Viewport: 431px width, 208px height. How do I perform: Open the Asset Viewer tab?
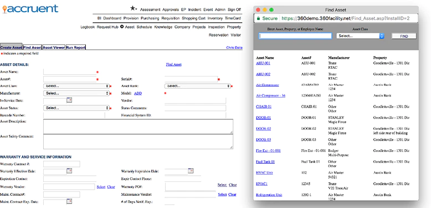(x=54, y=48)
